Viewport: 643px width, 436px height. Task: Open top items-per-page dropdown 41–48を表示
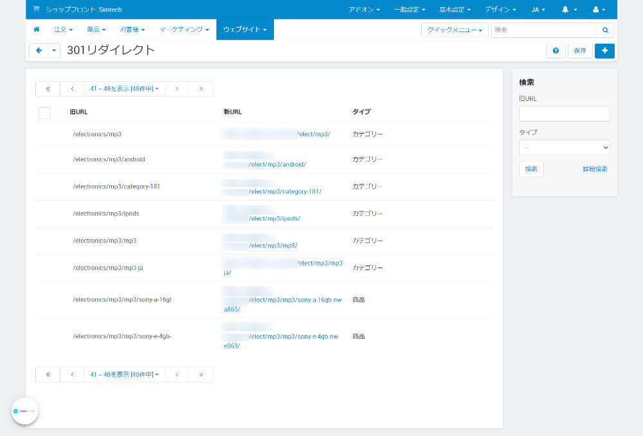coord(124,89)
